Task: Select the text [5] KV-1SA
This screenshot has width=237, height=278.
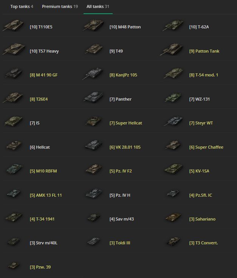Action: pyautogui.click(x=199, y=171)
